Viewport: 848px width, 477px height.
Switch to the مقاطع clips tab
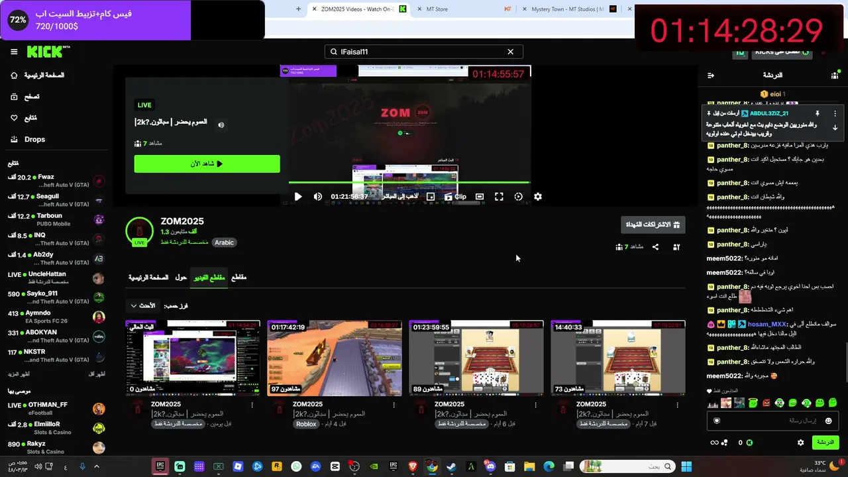(x=238, y=277)
